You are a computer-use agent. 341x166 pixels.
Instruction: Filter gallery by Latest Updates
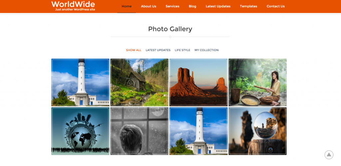pyautogui.click(x=158, y=50)
